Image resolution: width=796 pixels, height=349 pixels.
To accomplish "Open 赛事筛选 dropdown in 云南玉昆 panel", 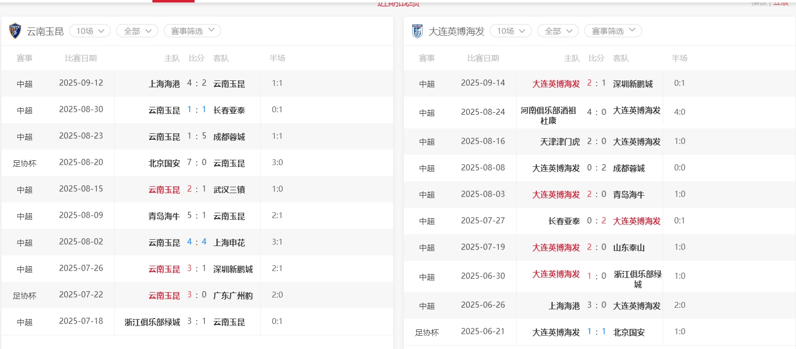I will click(x=192, y=31).
